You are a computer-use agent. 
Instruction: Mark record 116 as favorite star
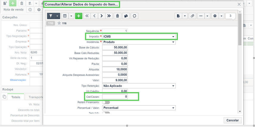pyautogui.click(x=59, y=23)
